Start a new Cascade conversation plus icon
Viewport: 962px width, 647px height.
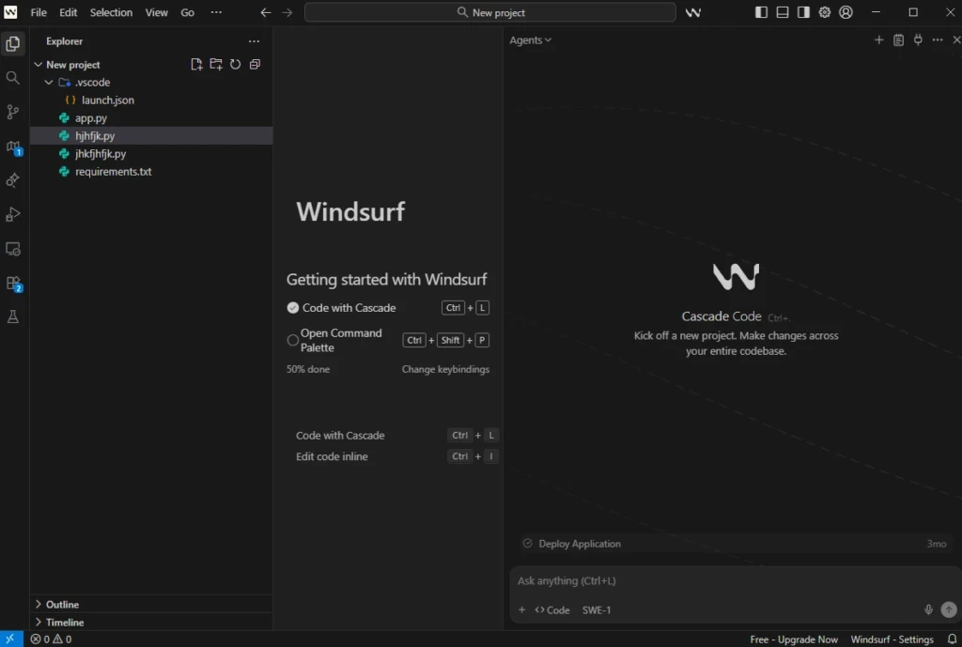[x=878, y=39]
